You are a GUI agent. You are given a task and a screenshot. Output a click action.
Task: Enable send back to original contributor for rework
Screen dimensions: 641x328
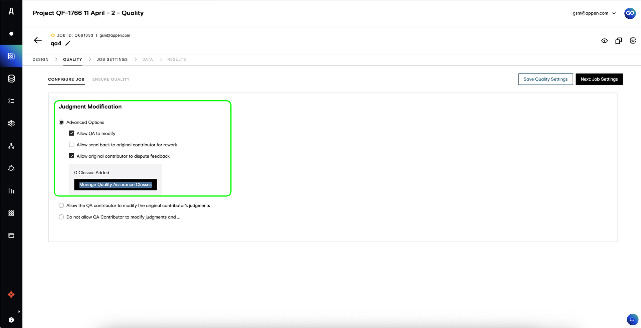pyautogui.click(x=71, y=145)
